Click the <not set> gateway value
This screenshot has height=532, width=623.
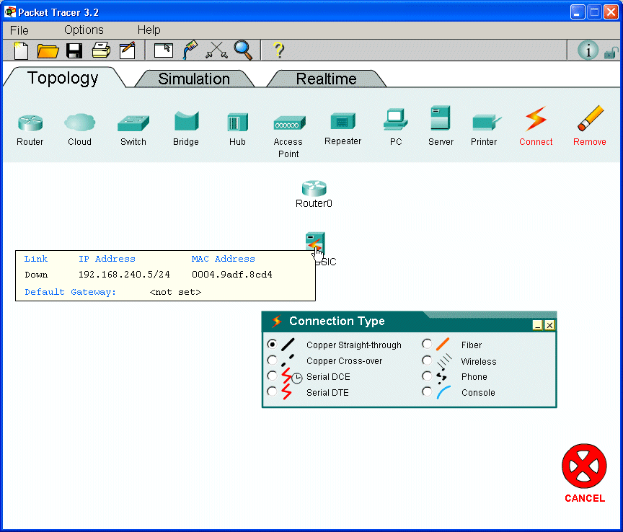click(175, 292)
